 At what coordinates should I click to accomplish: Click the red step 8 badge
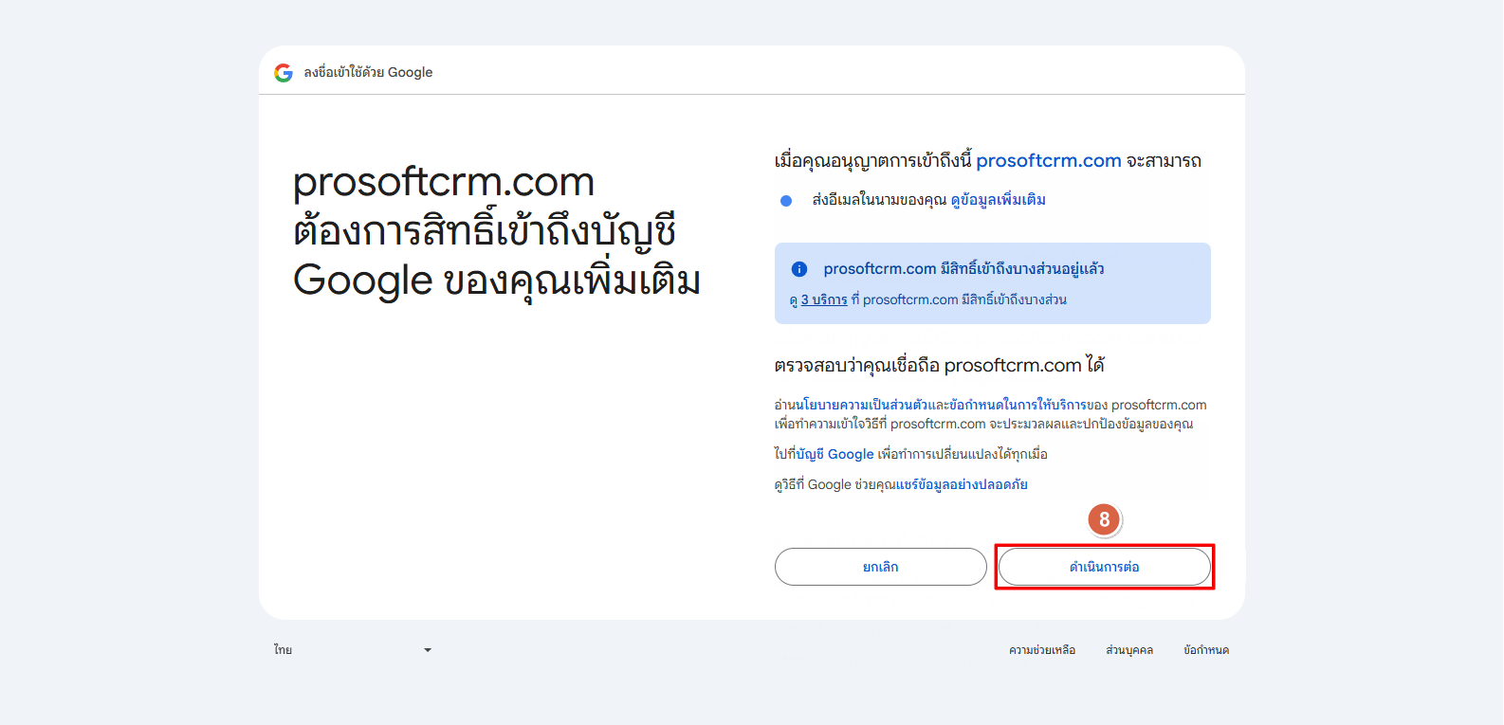(1104, 519)
